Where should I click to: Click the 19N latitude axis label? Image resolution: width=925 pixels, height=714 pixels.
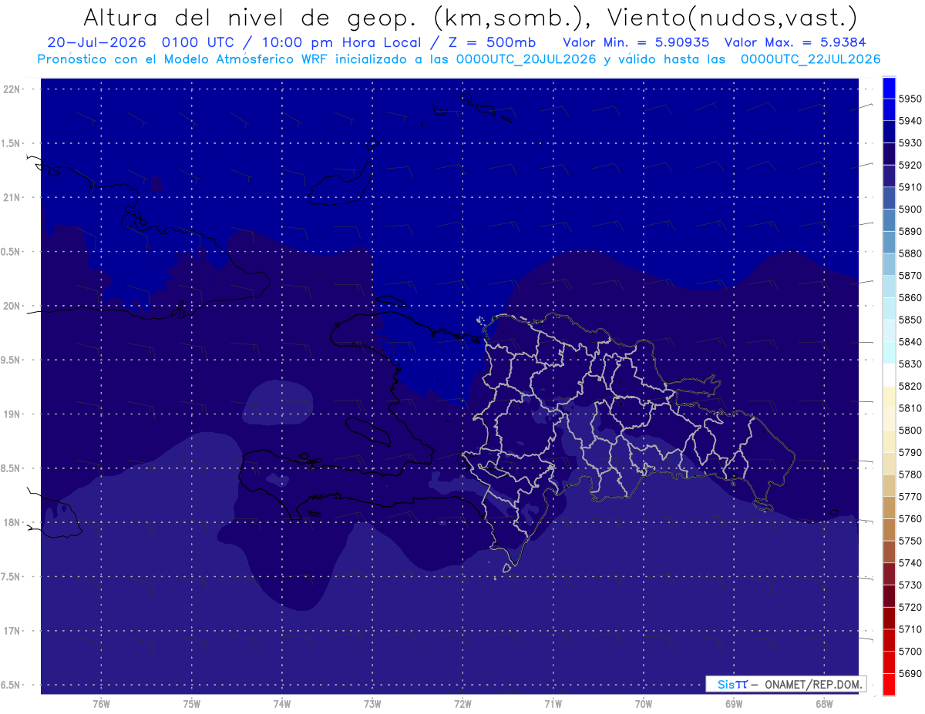click(12, 414)
